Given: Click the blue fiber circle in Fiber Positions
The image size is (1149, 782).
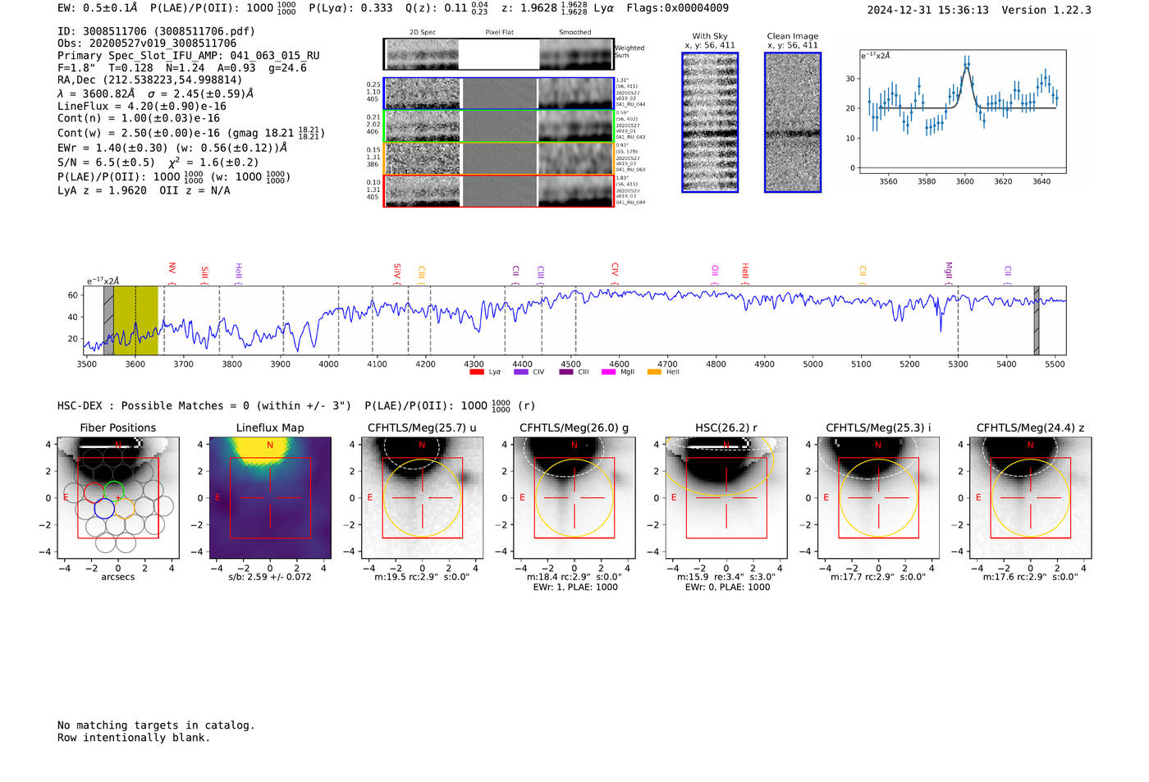Looking at the screenshot, I should point(103,509).
